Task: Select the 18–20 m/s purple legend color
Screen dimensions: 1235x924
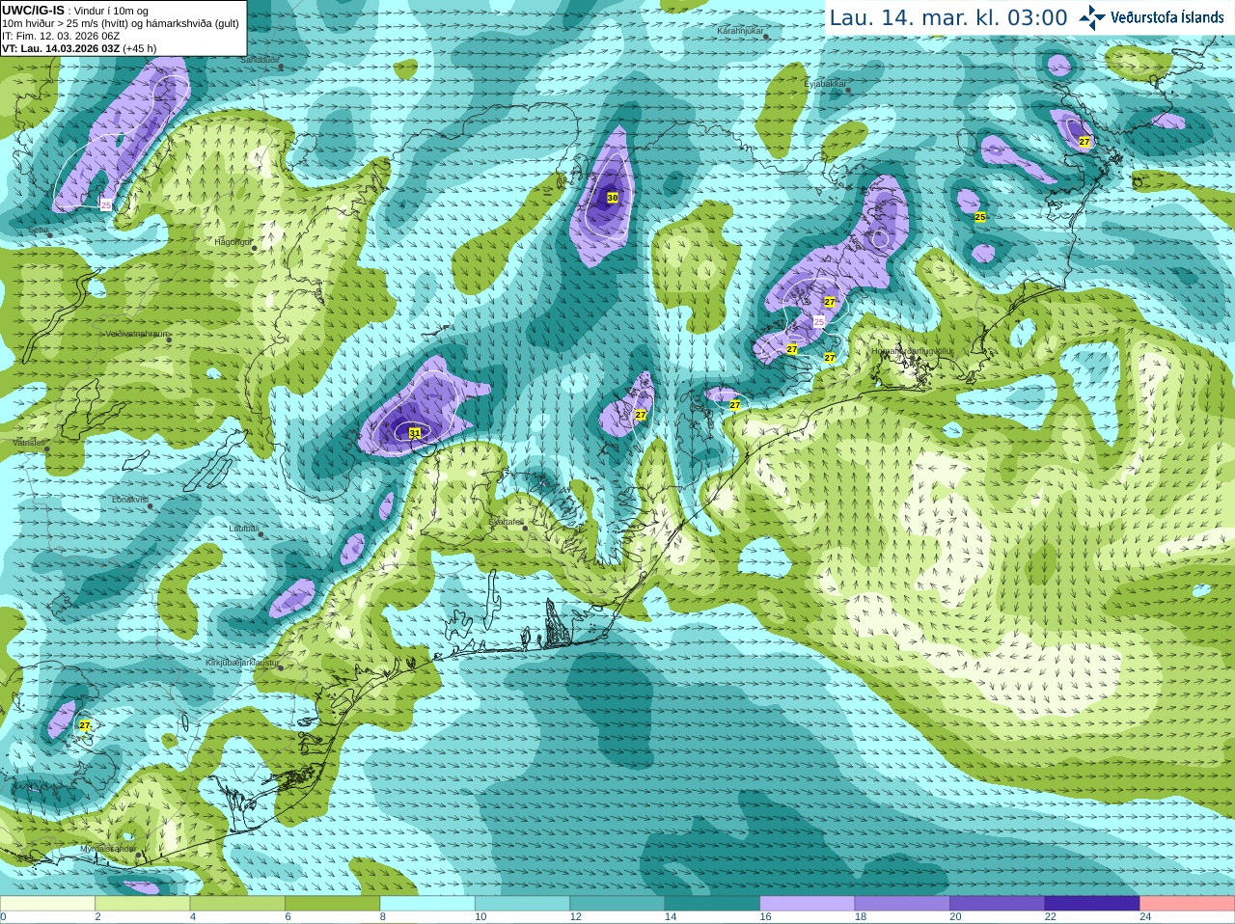Action: pos(902,903)
